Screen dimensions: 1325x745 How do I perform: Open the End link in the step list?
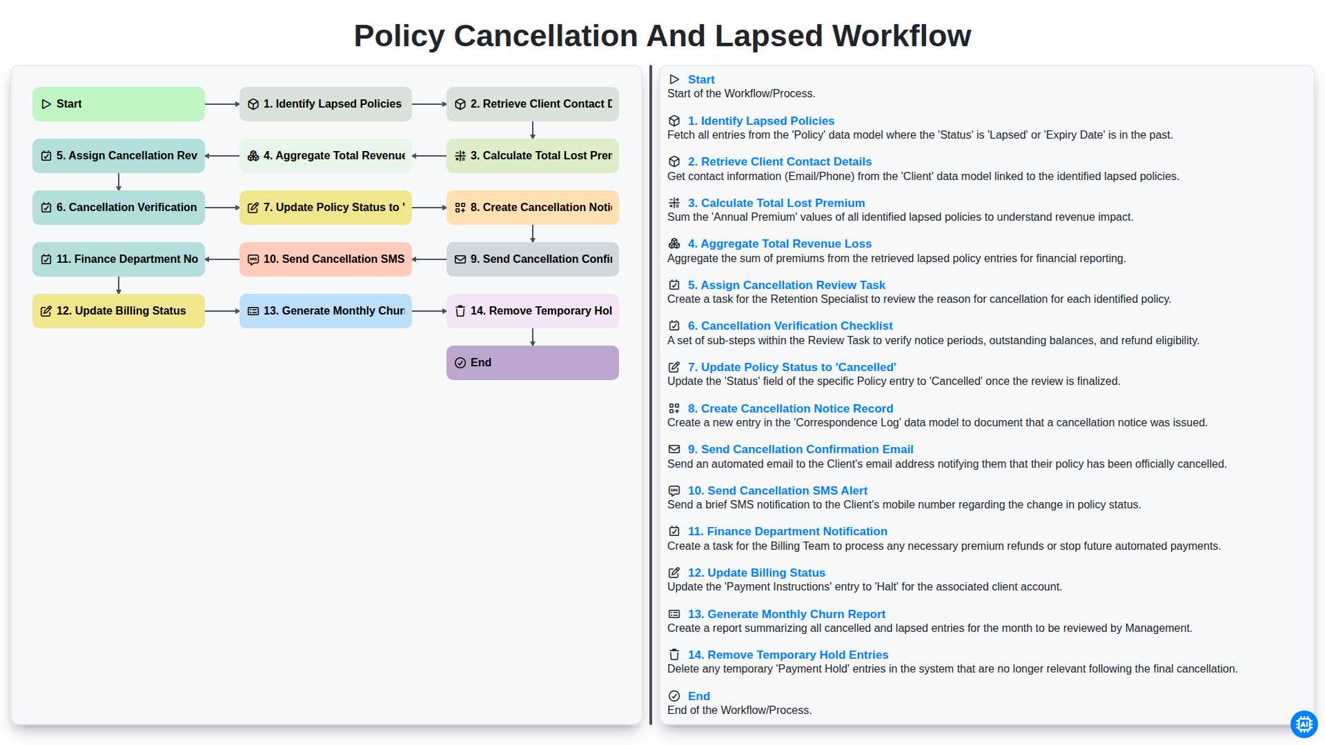click(698, 696)
